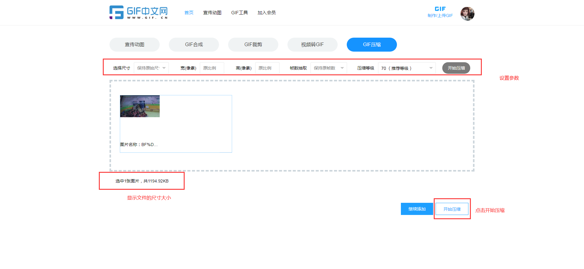Switch to the 宣传动图 pill tab
This screenshot has height=269, width=584.
click(x=134, y=45)
